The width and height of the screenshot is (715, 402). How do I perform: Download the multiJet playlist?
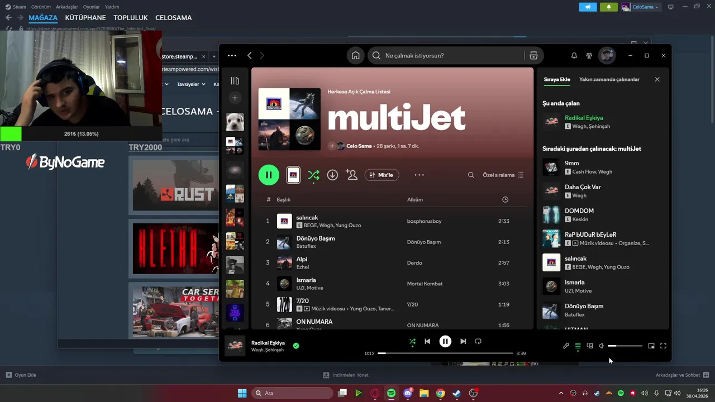pyautogui.click(x=332, y=175)
